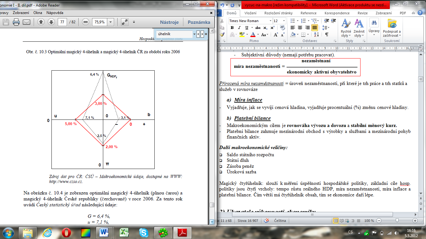426x239 pixels.
Task: Align paragraph text to the right
Action: click(307, 28)
